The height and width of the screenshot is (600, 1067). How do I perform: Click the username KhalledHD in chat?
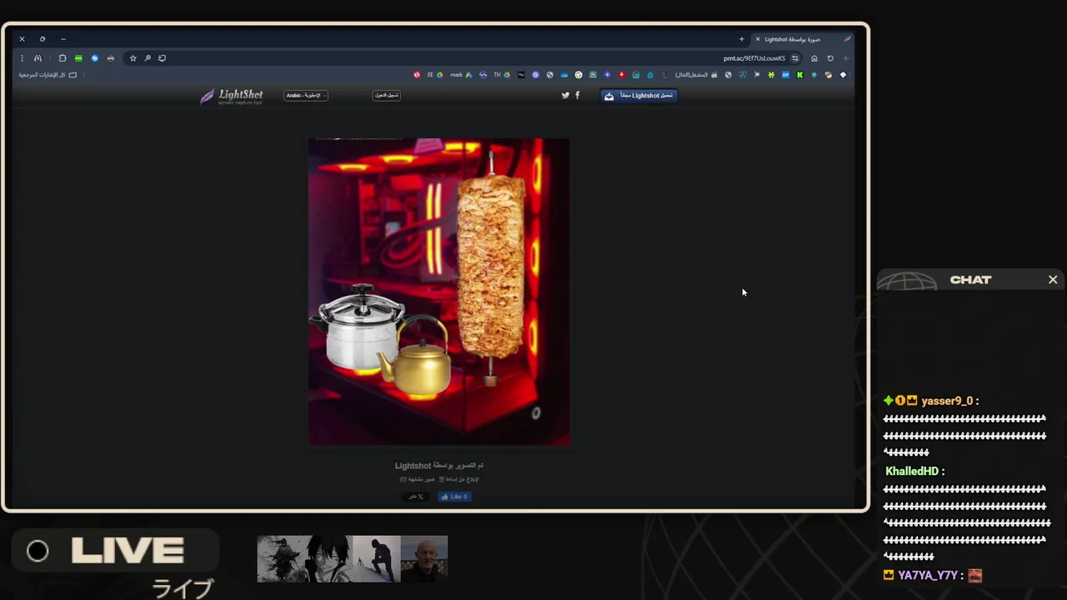coord(911,471)
